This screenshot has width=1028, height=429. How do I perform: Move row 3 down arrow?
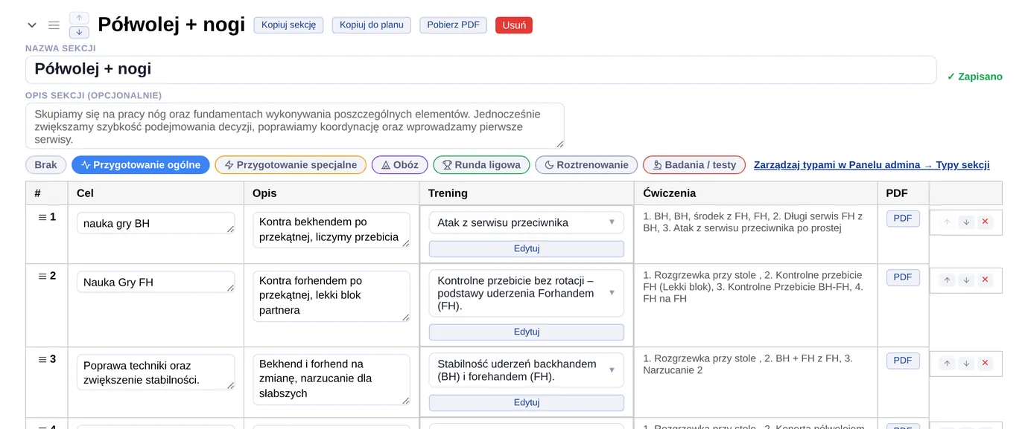(x=966, y=364)
